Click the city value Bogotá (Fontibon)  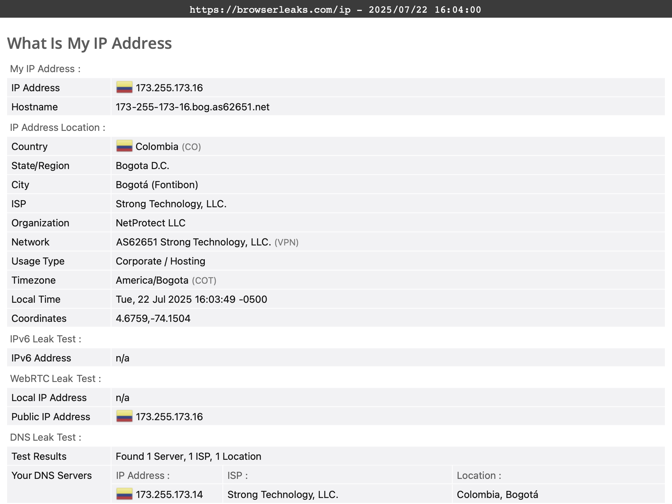click(x=157, y=185)
